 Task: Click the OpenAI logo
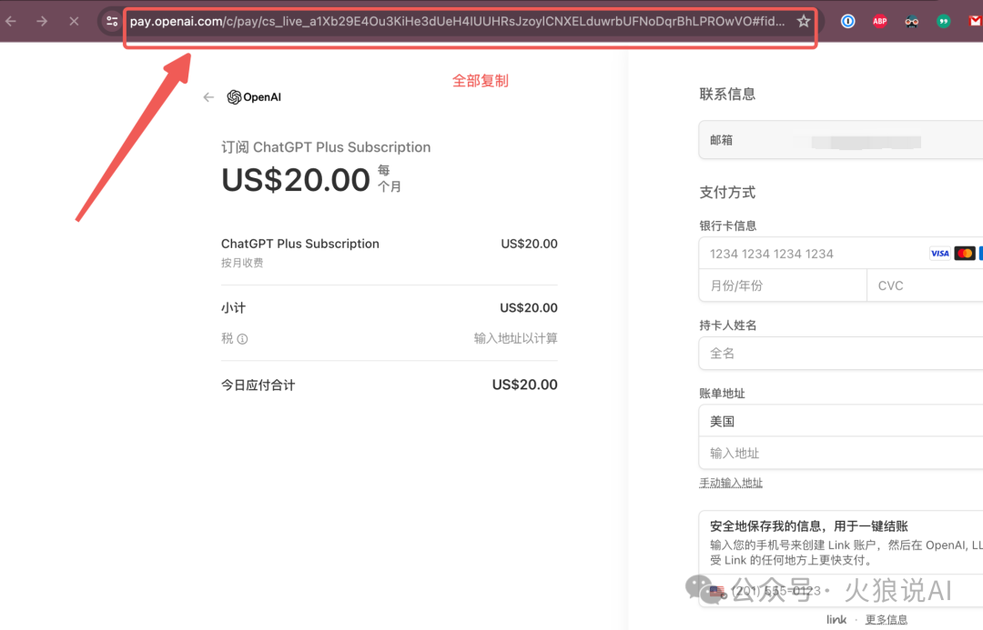coord(254,97)
